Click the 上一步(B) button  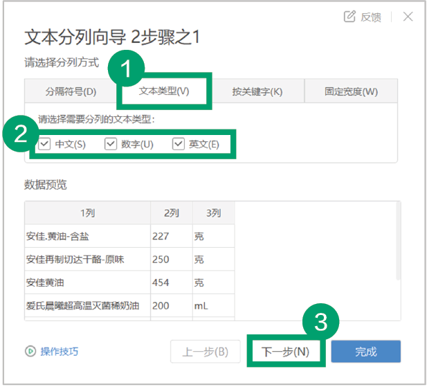[205, 351]
